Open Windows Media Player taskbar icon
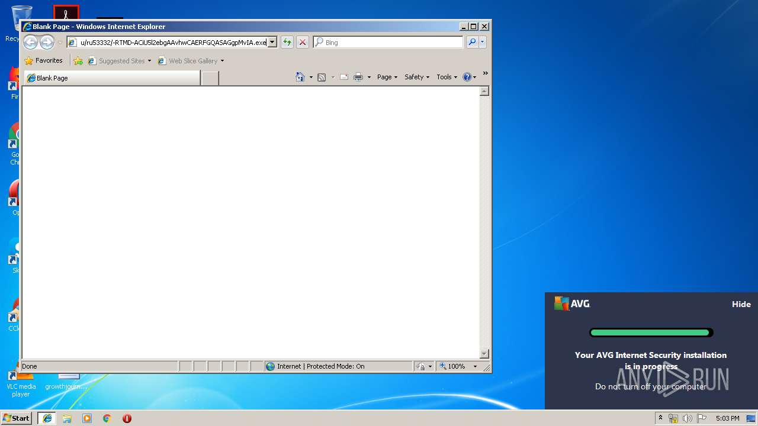The height and width of the screenshot is (426, 758). click(x=87, y=418)
